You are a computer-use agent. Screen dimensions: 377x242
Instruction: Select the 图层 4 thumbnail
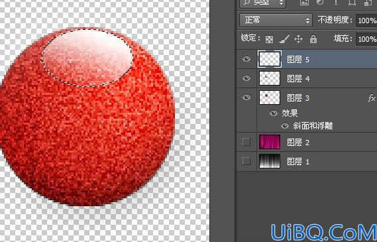click(x=270, y=78)
